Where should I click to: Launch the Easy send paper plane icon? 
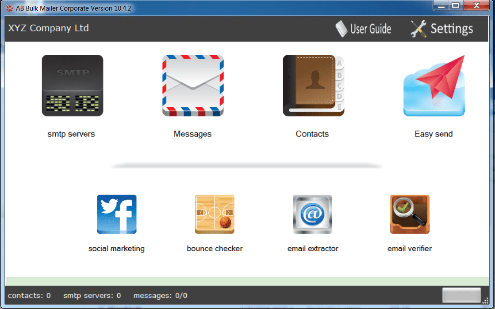pyautogui.click(x=434, y=86)
